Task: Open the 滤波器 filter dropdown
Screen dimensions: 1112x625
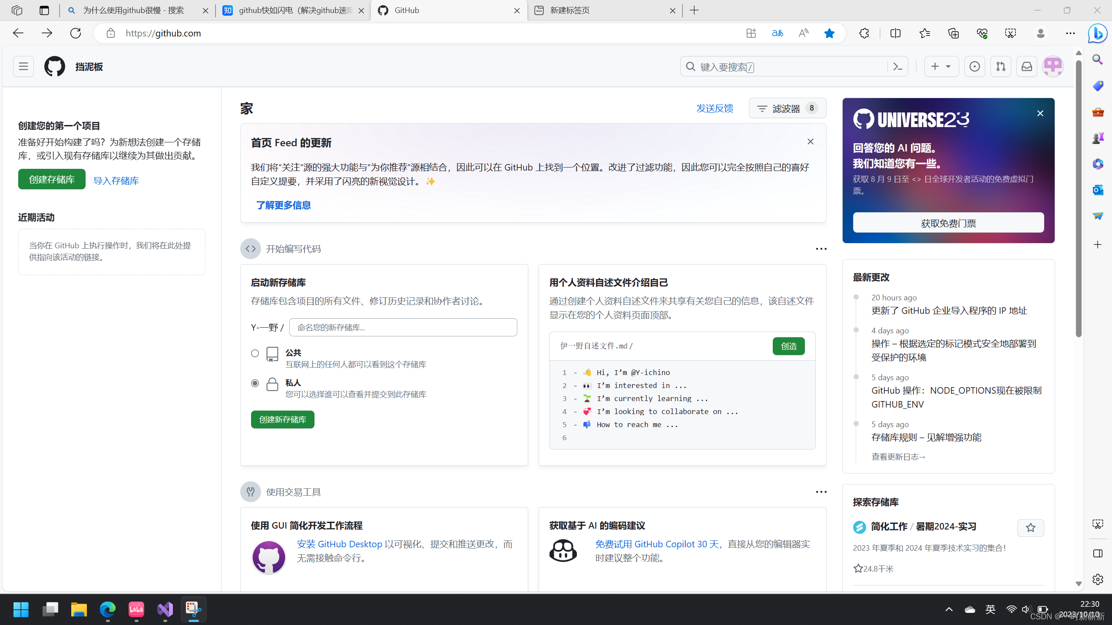Action: [x=787, y=108]
